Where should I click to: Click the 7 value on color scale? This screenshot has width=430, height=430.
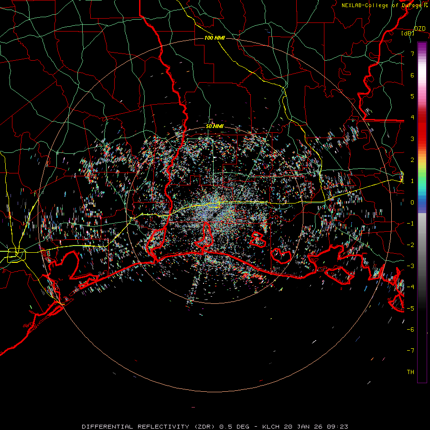(x=412, y=54)
